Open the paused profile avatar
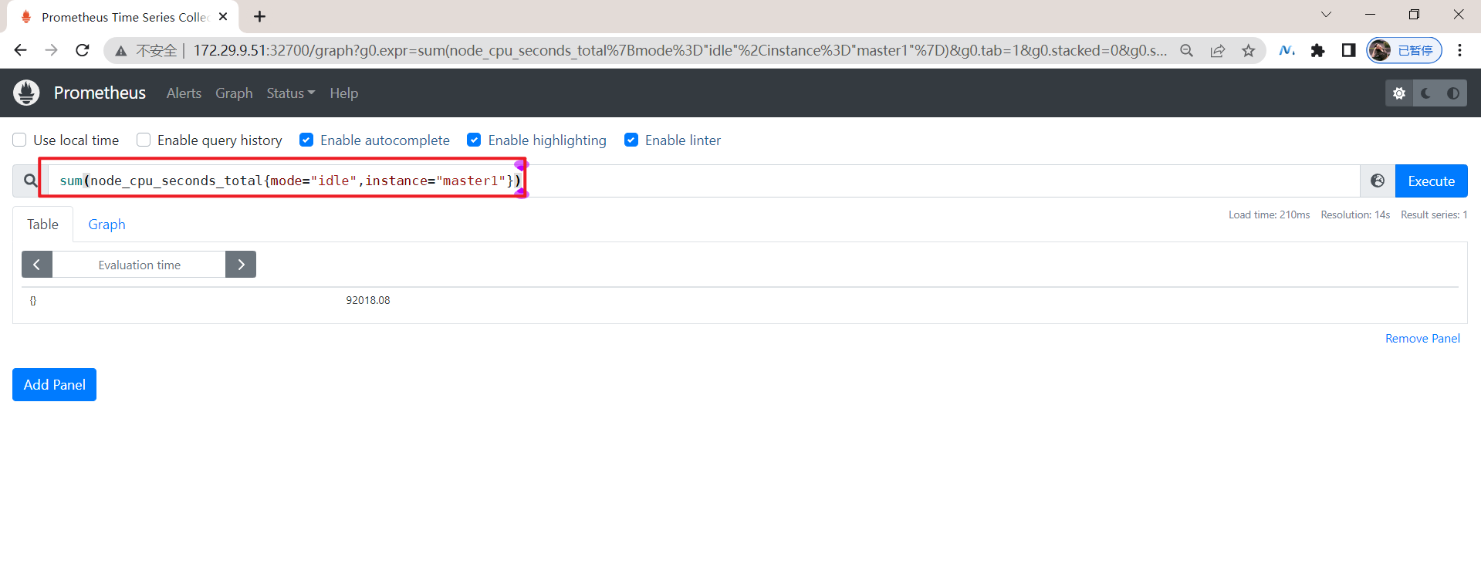The image size is (1481, 564). [1404, 50]
